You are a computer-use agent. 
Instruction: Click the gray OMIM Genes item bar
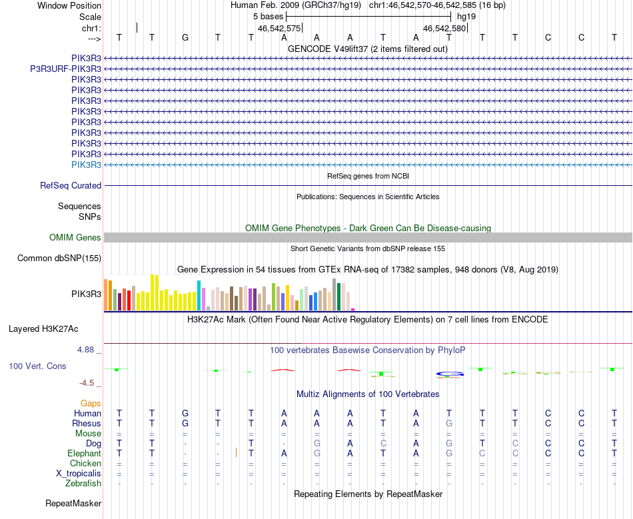pos(368,237)
